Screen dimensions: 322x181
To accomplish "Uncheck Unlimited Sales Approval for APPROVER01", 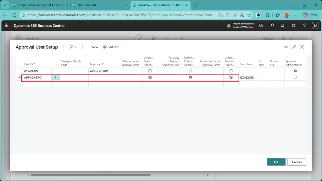I will pos(150,77).
